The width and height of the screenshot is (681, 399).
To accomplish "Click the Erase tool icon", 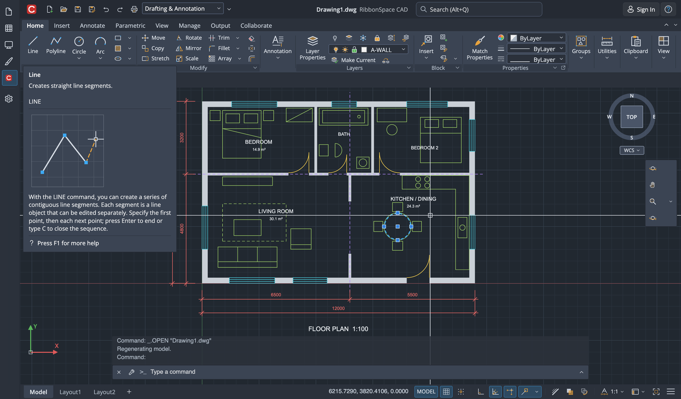I will (x=252, y=38).
